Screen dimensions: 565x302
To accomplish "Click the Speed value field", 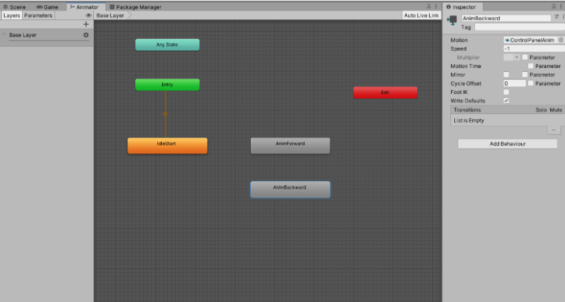I will 534,49.
